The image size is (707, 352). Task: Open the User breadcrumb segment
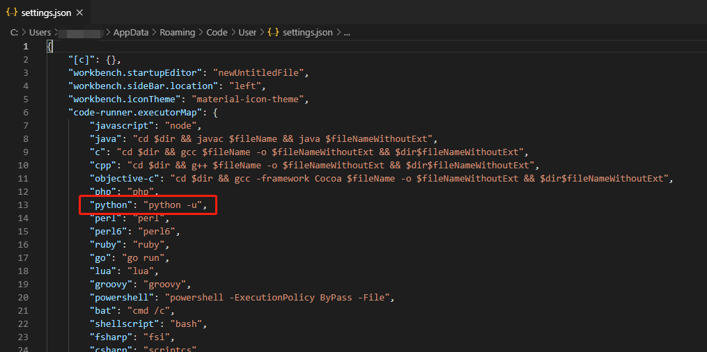pyautogui.click(x=247, y=33)
